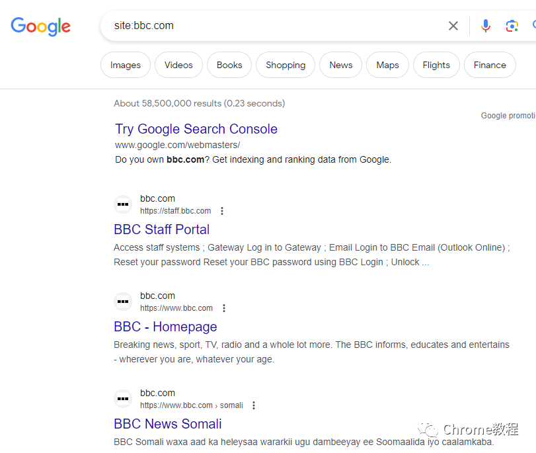Click the BBC Staff Portal result title

click(x=162, y=229)
